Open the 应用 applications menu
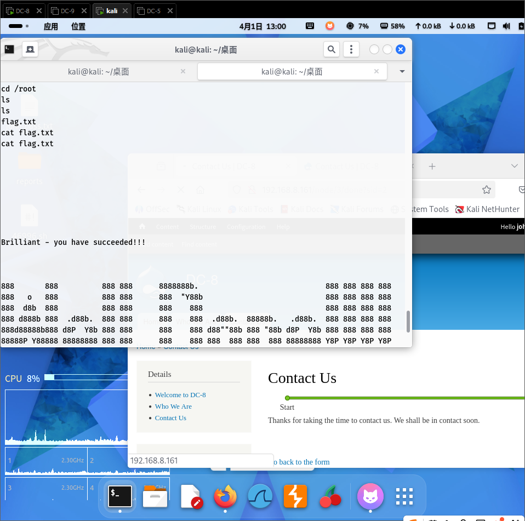The image size is (525, 521). pyautogui.click(x=51, y=26)
